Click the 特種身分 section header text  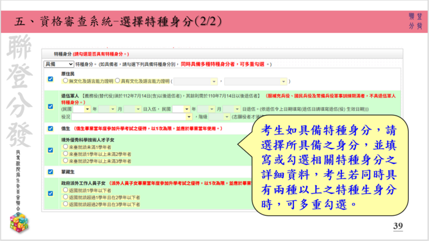pos(63,54)
